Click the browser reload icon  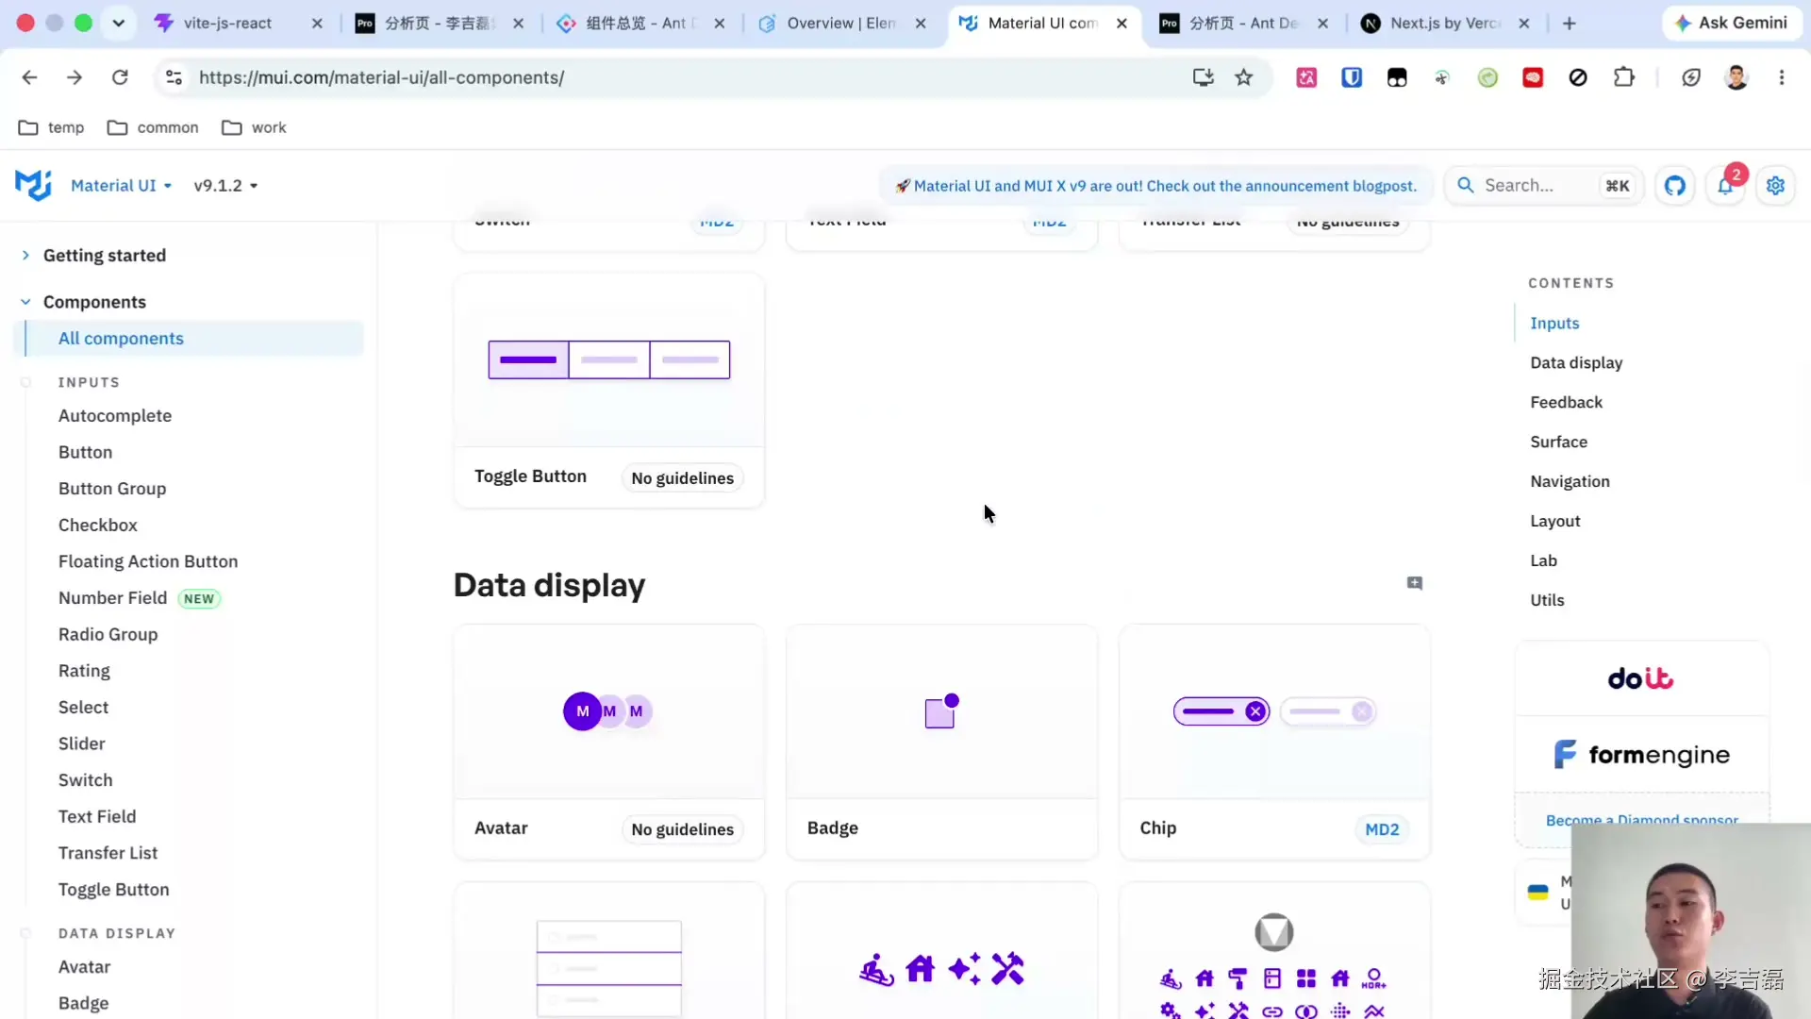(120, 77)
